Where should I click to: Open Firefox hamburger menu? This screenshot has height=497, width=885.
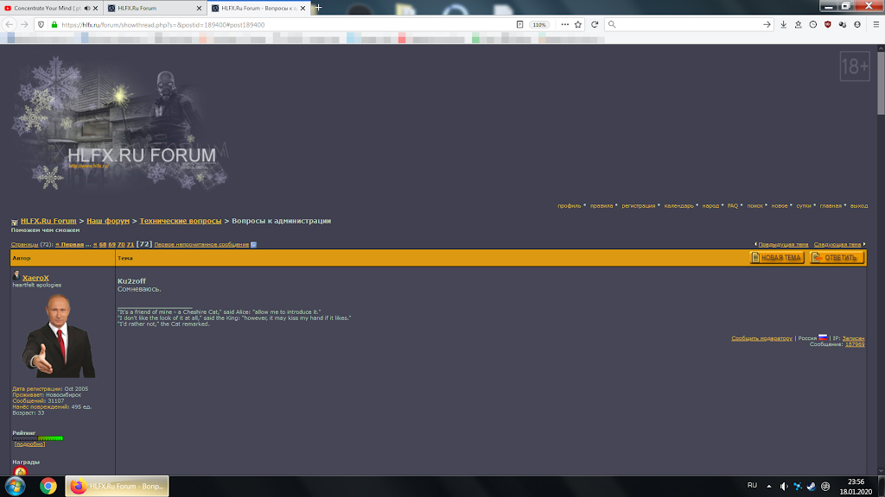click(875, 24)
